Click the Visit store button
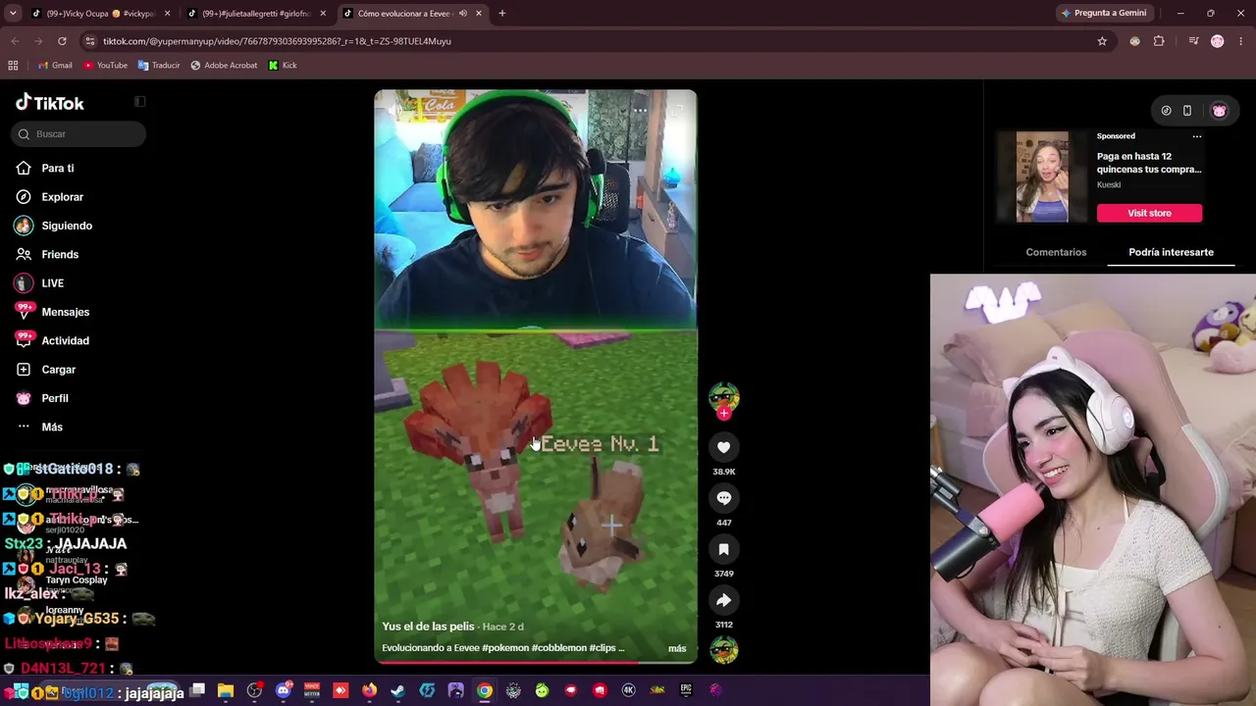This screenshot has height=706, width=1256. click(1149, 213)
